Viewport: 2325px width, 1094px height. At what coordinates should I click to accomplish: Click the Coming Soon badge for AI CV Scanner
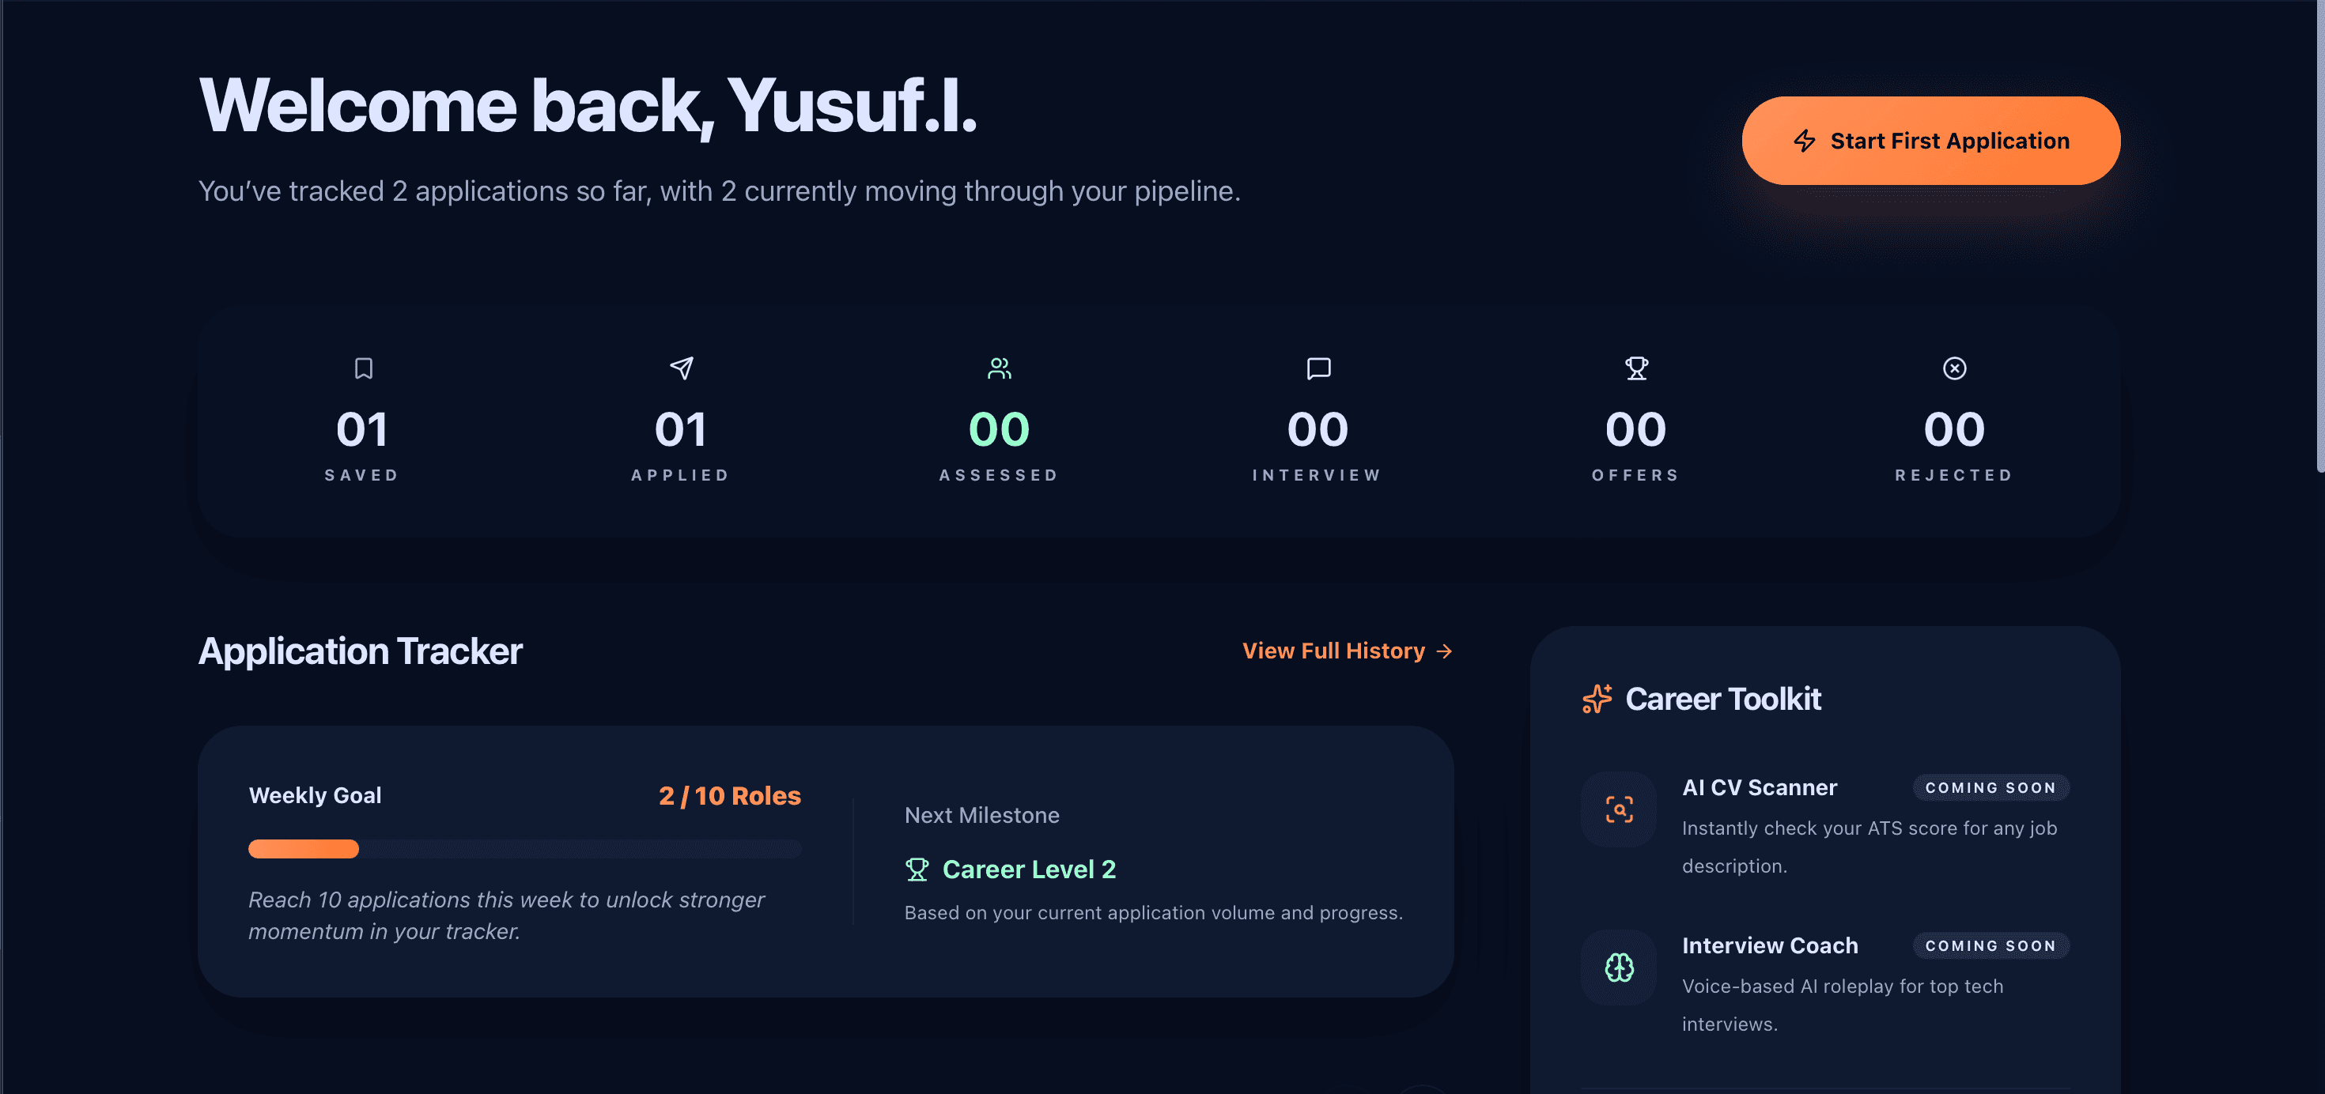tap(1990, 787)
